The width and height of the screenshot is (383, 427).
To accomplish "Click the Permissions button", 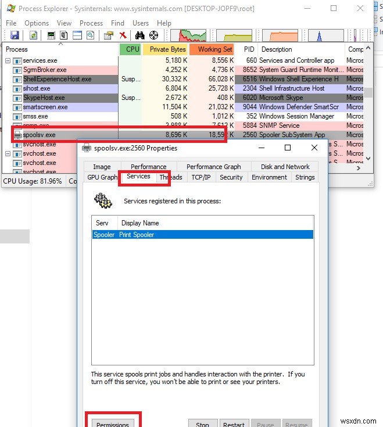I will click(113, 424).
